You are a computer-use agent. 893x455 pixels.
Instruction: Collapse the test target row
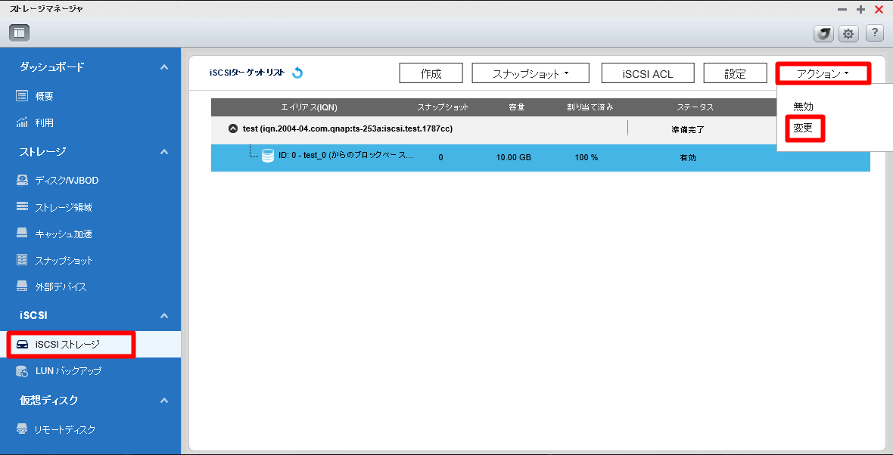click(232, 129)
